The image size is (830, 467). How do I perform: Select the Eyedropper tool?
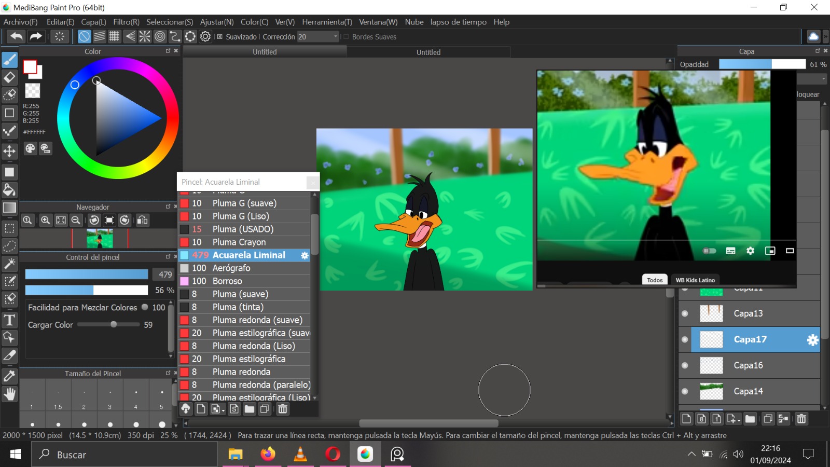coord(9,376)
